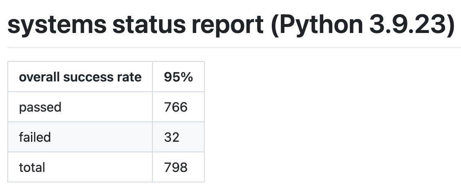Image resolution: width=461 pixels, height=189 pixels.
Task: Click the "passed" row label
Action: [40, 107]
